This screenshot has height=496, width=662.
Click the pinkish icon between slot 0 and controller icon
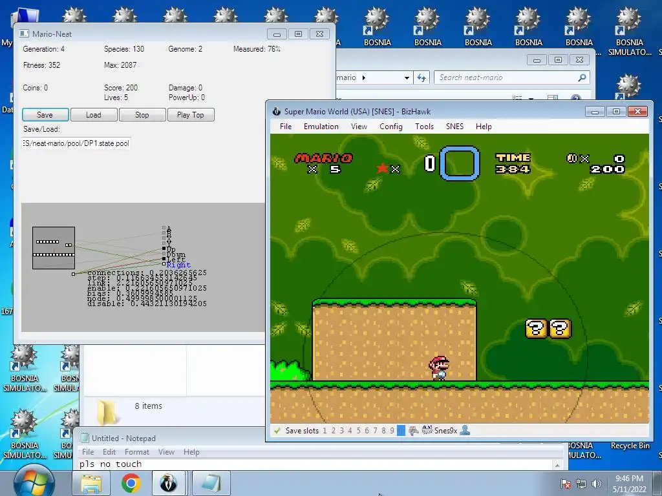coord(414,430)
